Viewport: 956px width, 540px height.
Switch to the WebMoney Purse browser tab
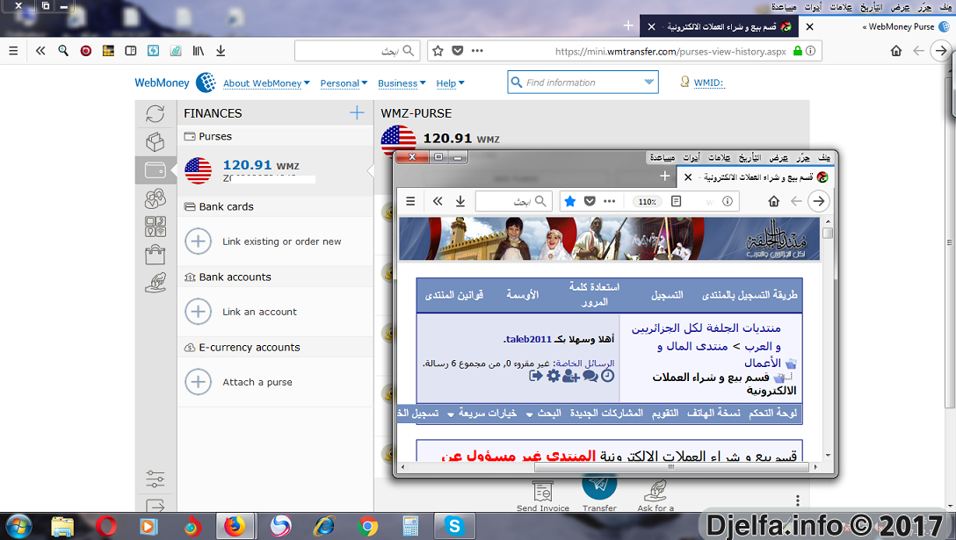coord(878,27)
